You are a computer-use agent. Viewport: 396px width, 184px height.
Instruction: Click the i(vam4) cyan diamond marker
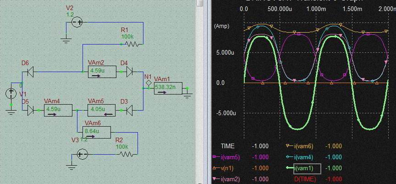pos(288,157)
